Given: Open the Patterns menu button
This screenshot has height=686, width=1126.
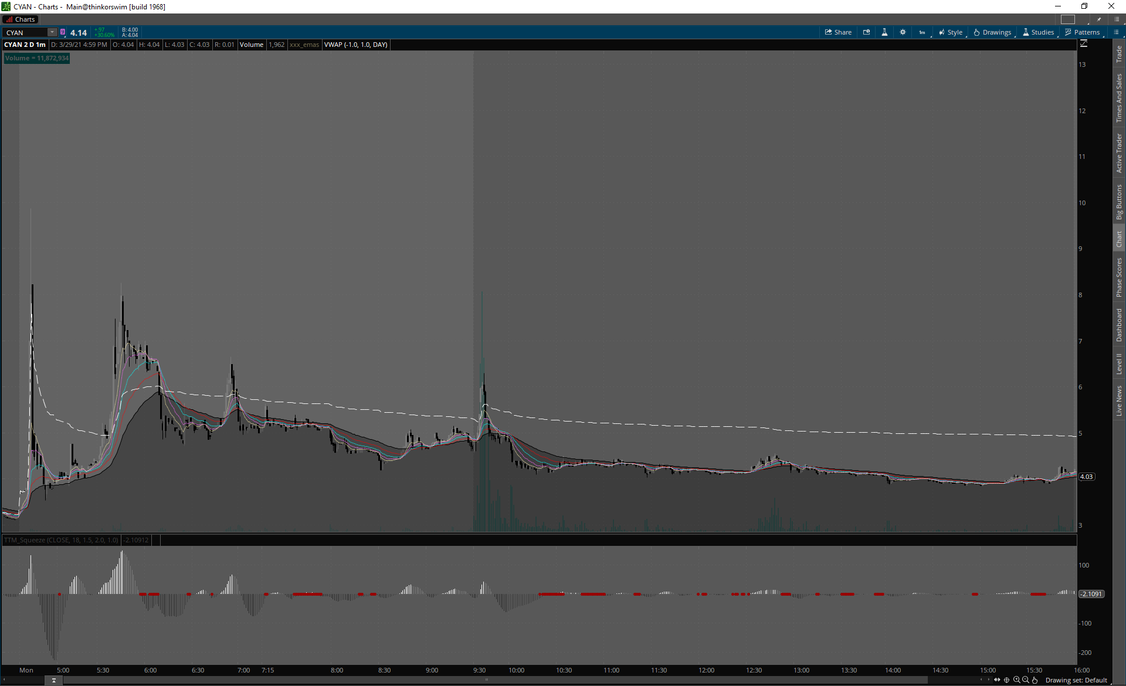Looking at the screenshot, I should tap(1083, 32).
